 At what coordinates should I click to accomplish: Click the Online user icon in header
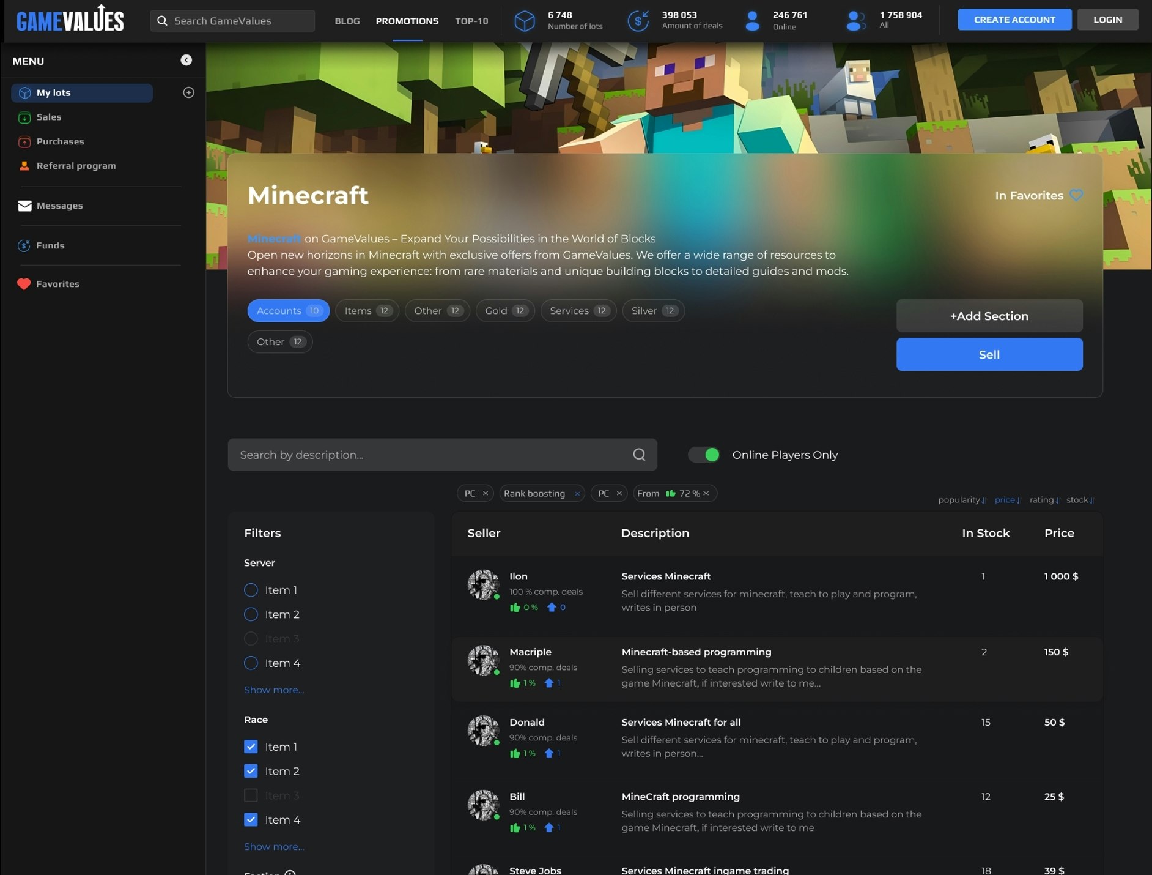[753, 21]
